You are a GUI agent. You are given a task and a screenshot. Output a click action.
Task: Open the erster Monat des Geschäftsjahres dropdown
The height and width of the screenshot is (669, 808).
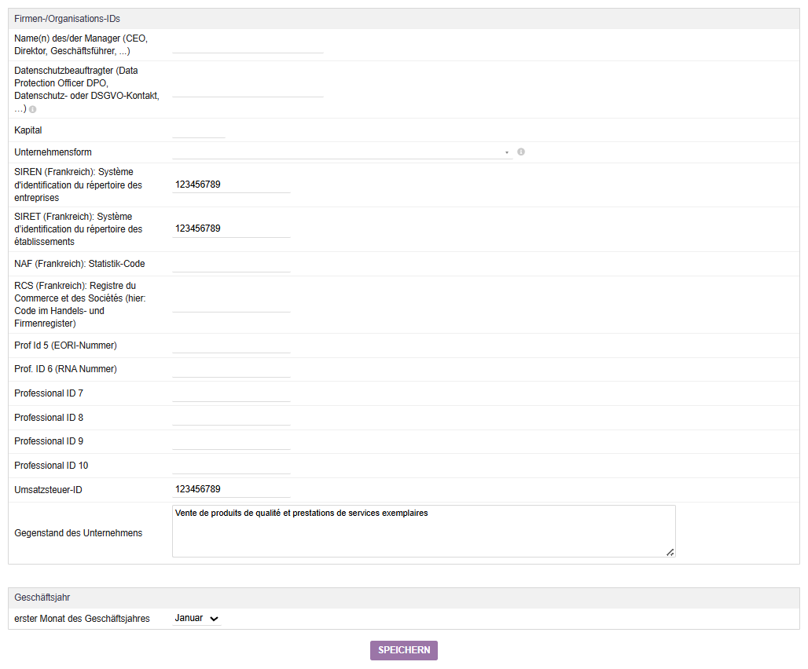tap(196, 619)
